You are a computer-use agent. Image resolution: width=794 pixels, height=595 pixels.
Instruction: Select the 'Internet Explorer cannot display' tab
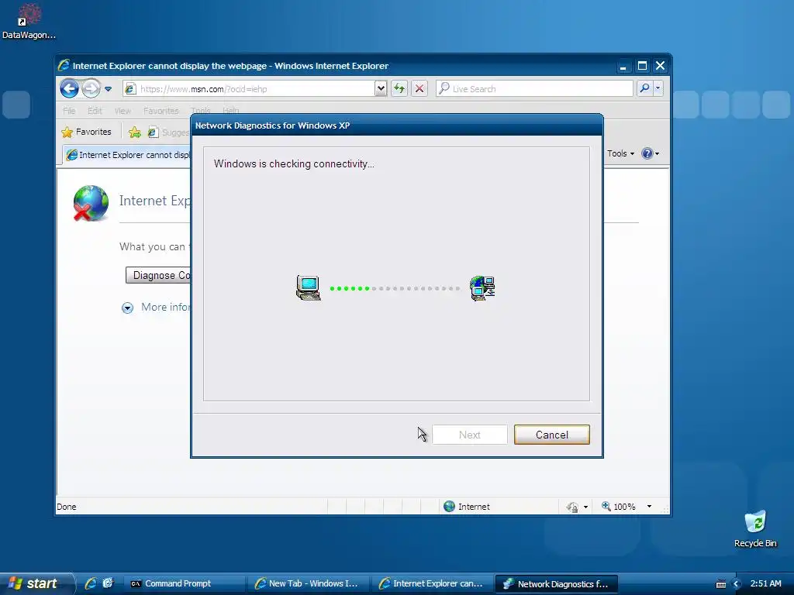128,155
